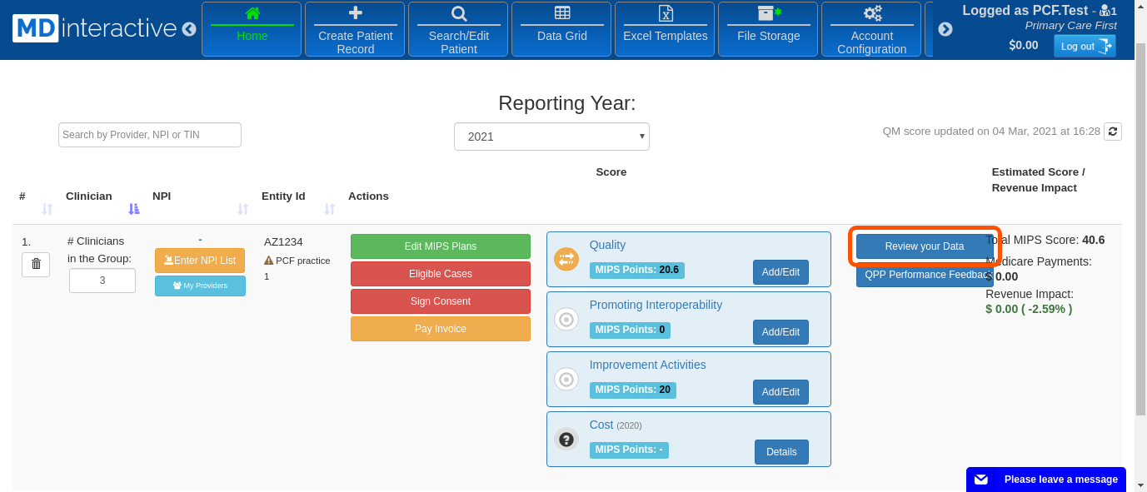Click the refresh QM score icon
1147x492 pixels.
1112,132
